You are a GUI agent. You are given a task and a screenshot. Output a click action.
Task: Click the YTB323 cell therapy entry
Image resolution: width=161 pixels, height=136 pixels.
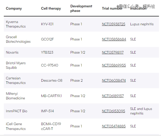coord(47,52)
